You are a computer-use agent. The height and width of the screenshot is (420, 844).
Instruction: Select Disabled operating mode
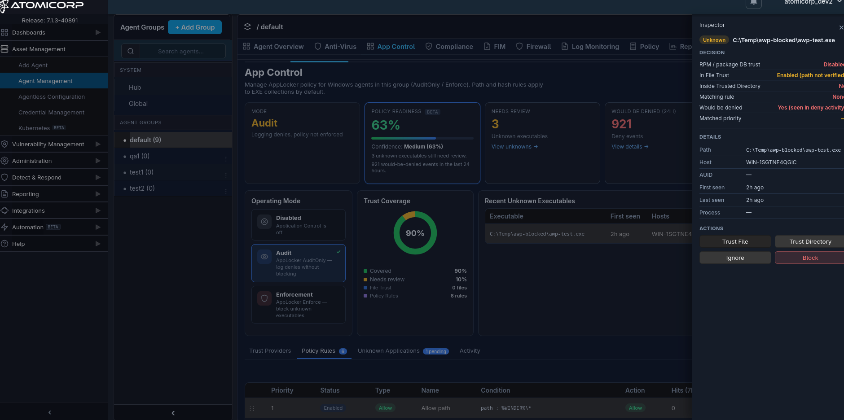[299, 225]
